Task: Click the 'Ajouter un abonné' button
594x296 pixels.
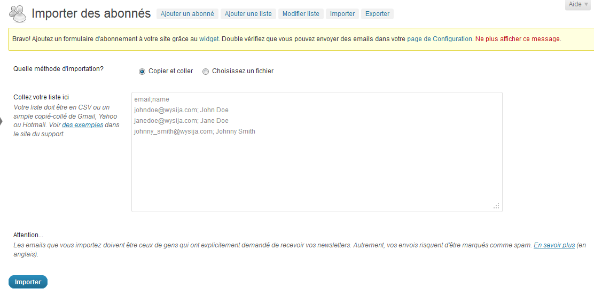Action: tap(187, 14)
